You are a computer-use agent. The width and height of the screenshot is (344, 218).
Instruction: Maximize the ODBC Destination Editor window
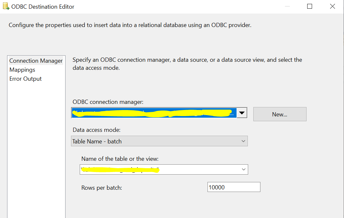coord(309,6)
